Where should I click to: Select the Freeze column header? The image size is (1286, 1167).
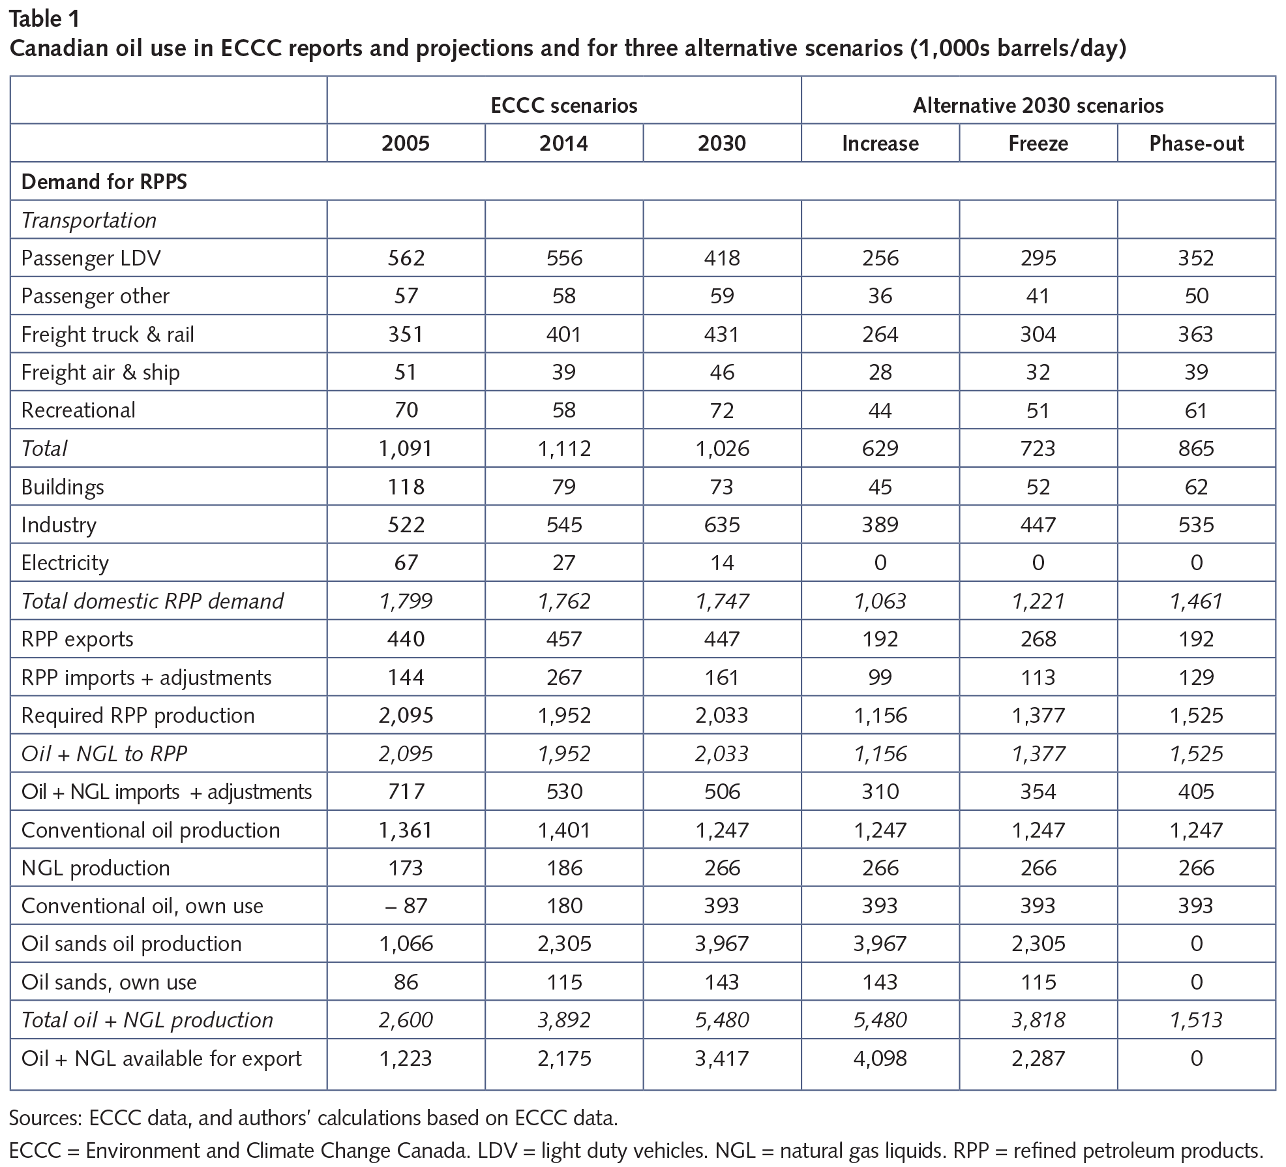(1038, 144)
